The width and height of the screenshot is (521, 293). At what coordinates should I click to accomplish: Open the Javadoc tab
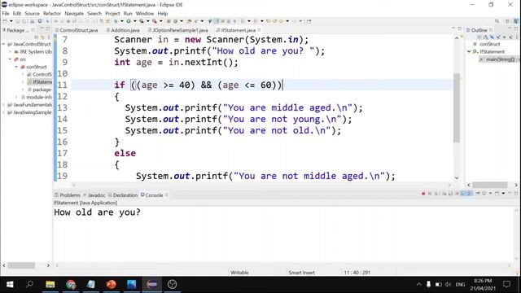click(x=96, y=195)
